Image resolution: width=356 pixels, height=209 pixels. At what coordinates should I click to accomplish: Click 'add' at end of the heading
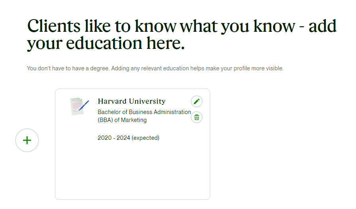pyautogui.click(x=323, y=26)
